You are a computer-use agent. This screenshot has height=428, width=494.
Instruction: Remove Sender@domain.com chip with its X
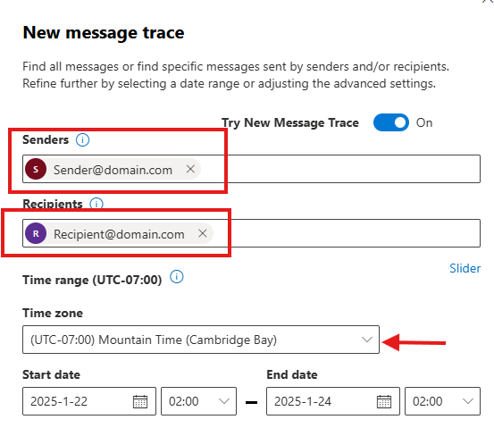coord(190,169)
